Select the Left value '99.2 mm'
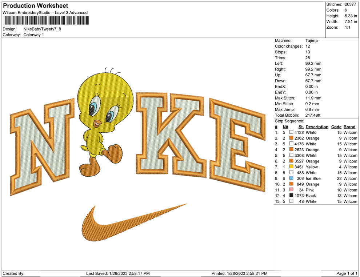 pyautogui.click(x=313, y=63)
